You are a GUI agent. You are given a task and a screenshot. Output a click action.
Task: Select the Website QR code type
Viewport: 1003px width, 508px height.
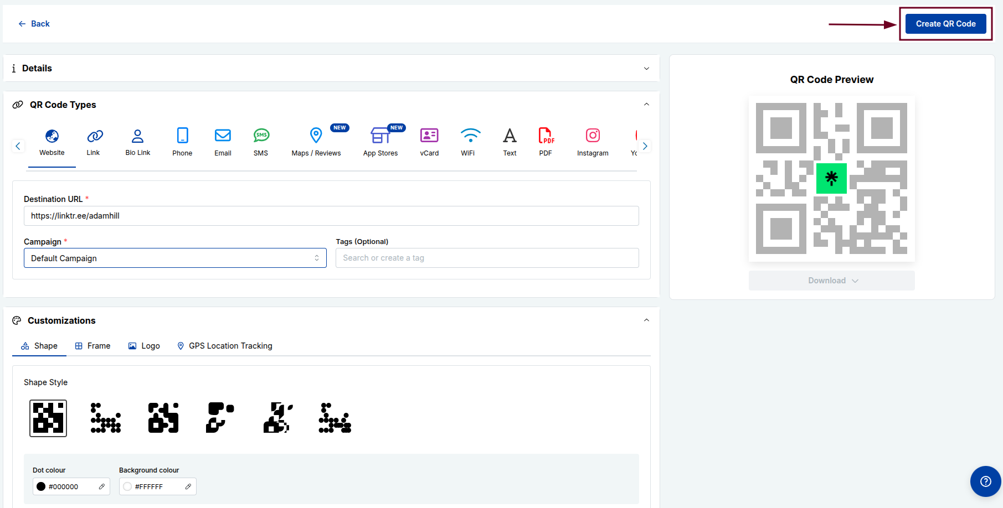click(x=52, y=142)
